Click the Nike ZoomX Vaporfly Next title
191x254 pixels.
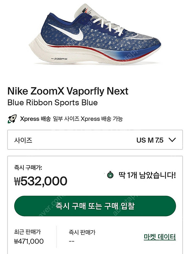pos(68,91)
